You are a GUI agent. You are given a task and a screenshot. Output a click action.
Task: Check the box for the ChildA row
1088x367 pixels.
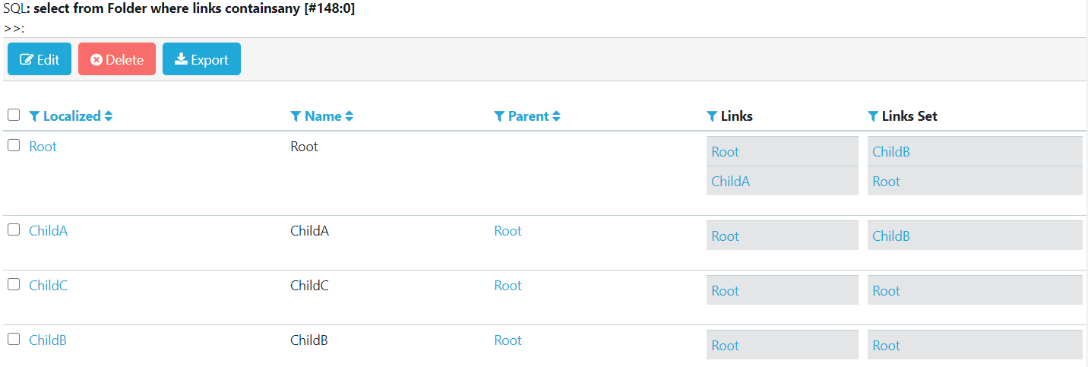tap(14, 230)
